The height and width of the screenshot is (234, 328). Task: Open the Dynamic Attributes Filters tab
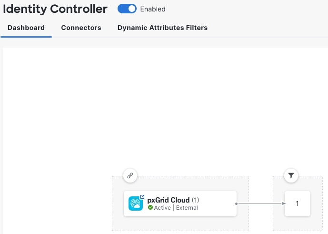pos(162,28)
